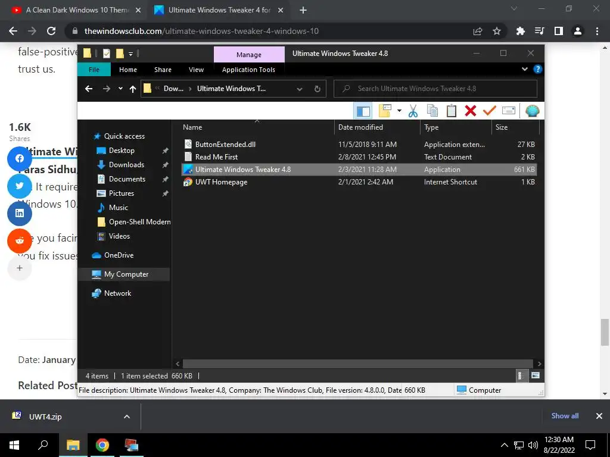Viewport: 610px width, 457px height.
Task: Click the Cut scissors icon
Action: click(x=413, y=111)
